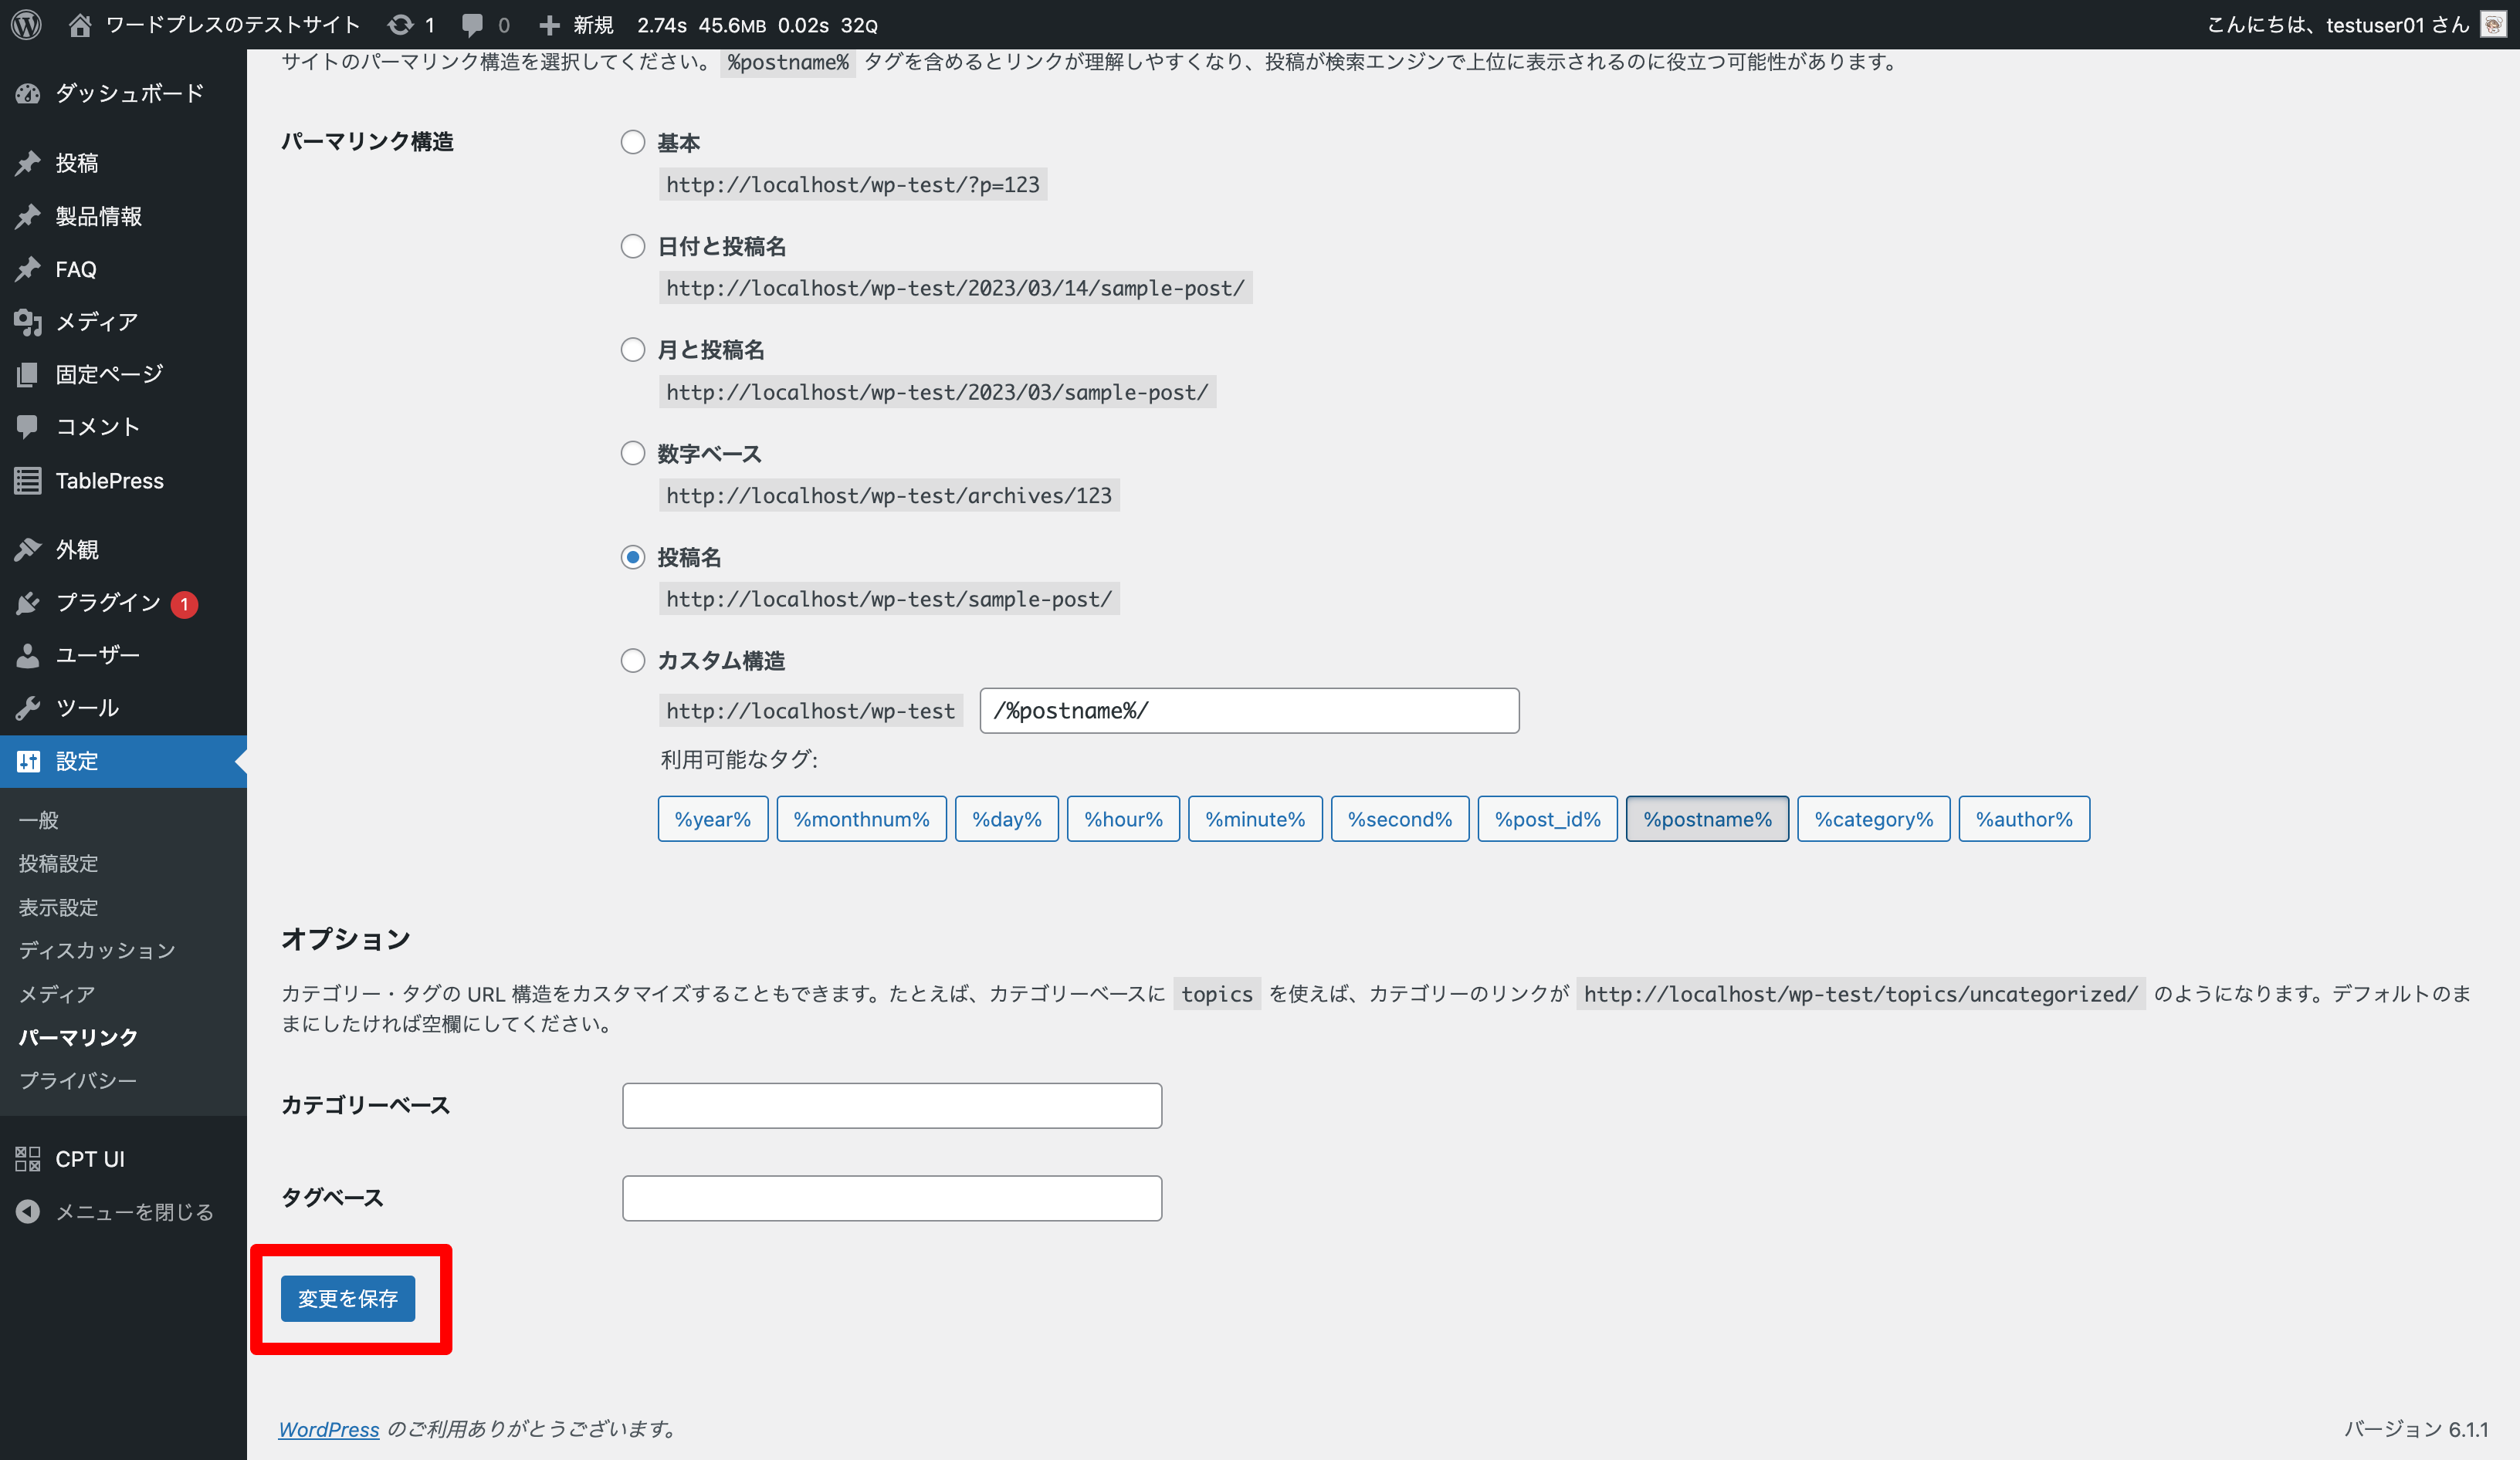
Task: Click the FAQ pin icon
Action: pos(28,269)
